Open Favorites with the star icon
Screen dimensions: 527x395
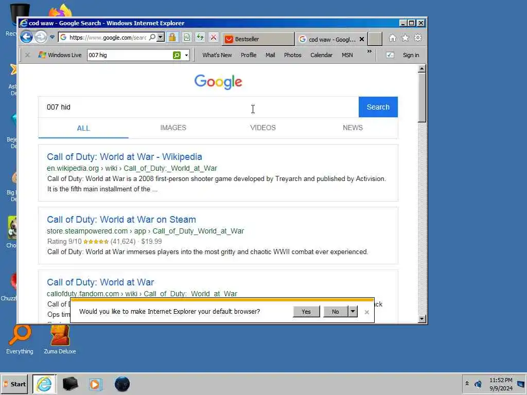pyautogui.click(x=405, y=38)
